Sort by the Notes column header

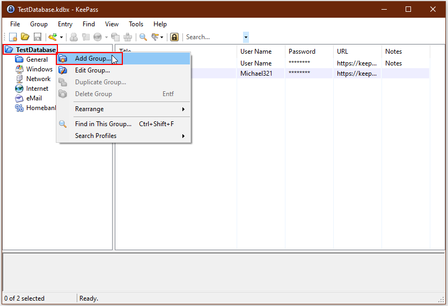[x=406, y=52]
